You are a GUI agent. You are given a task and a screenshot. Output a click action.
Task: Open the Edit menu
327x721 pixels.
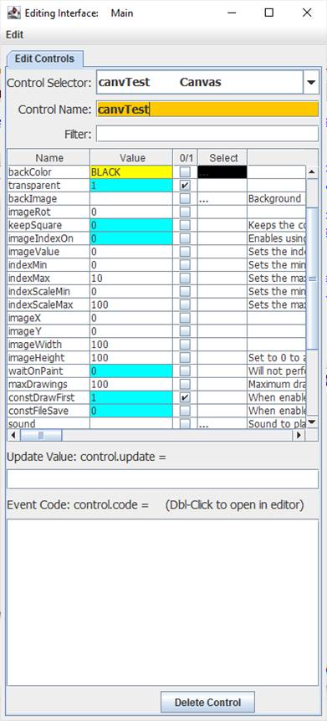tap(15, 35)
